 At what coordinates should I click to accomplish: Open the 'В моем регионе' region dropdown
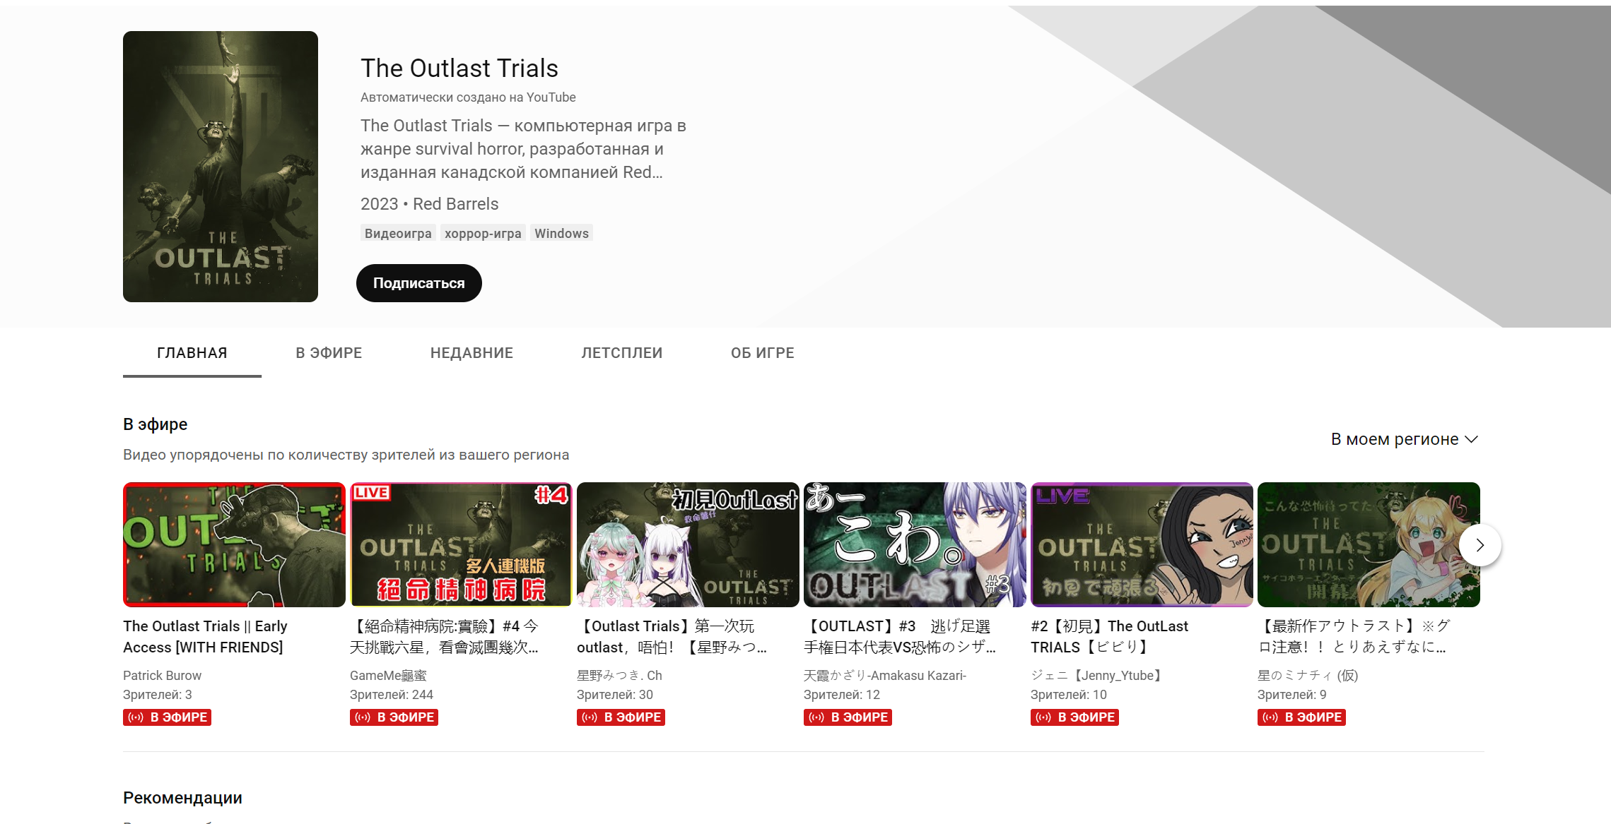(x=1404, y=439)
